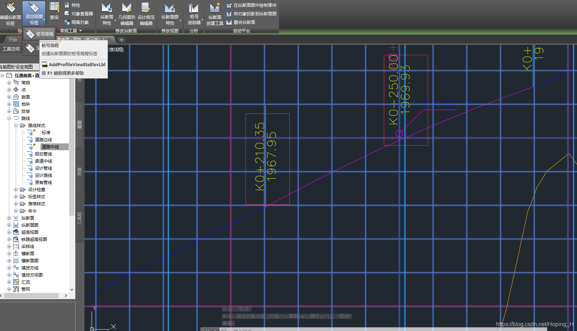Open the 表格样式 folder

36,204
